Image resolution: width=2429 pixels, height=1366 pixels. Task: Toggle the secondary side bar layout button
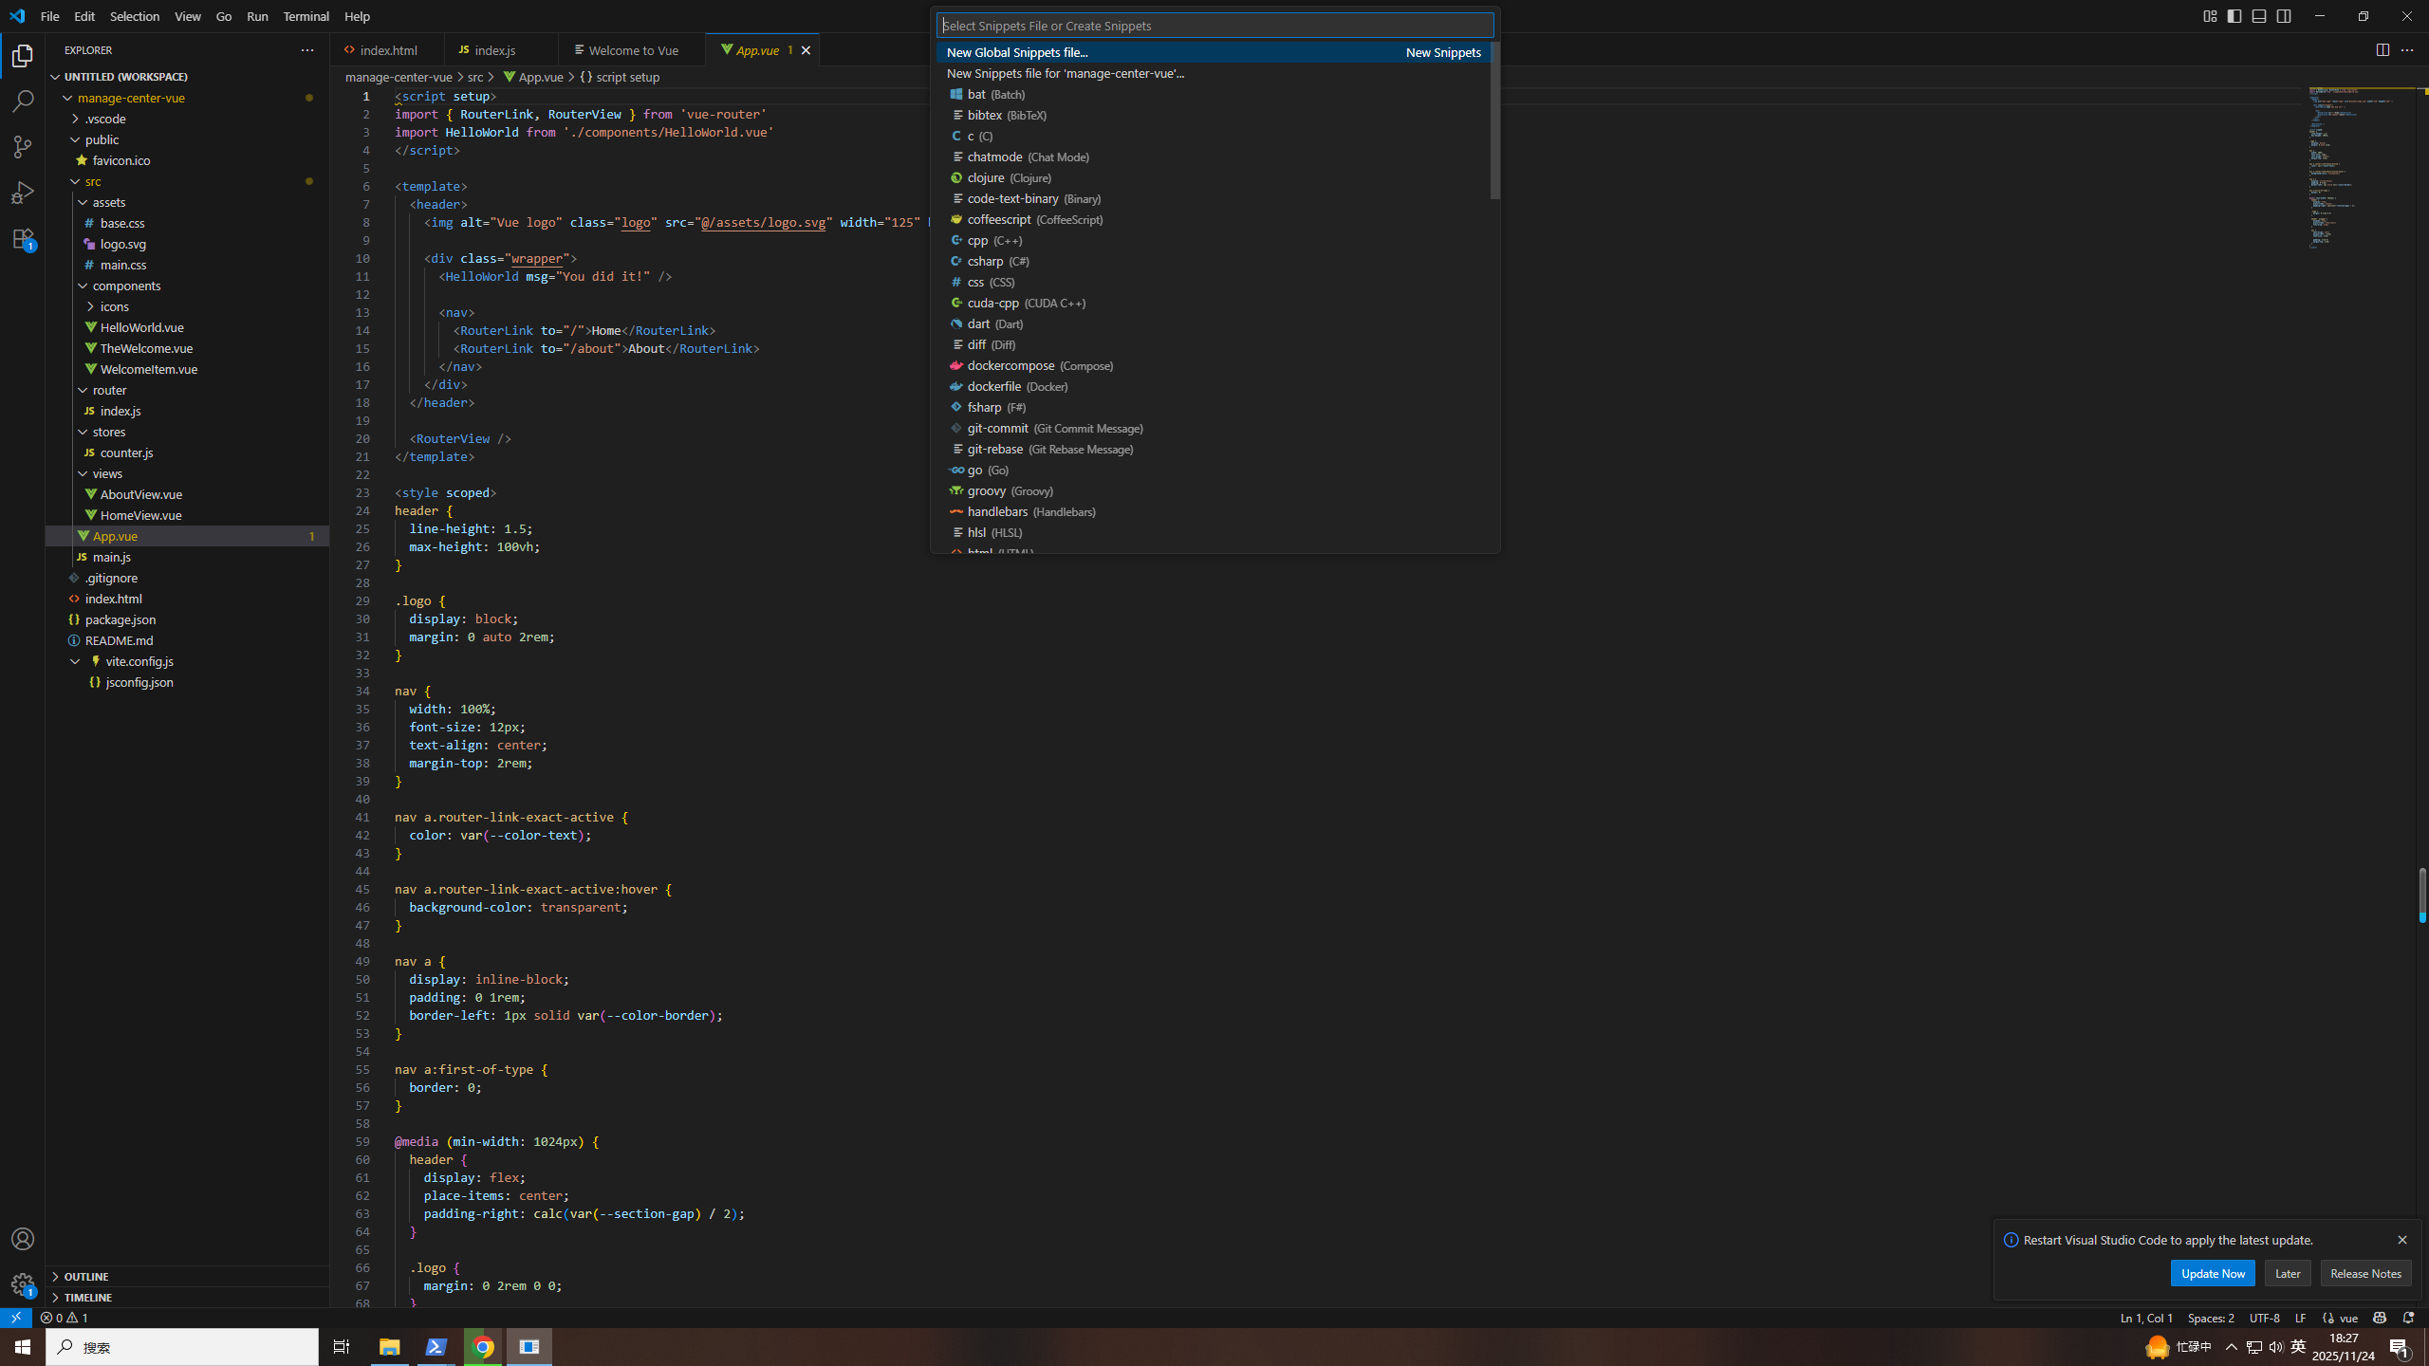[x=2284, y=16]
